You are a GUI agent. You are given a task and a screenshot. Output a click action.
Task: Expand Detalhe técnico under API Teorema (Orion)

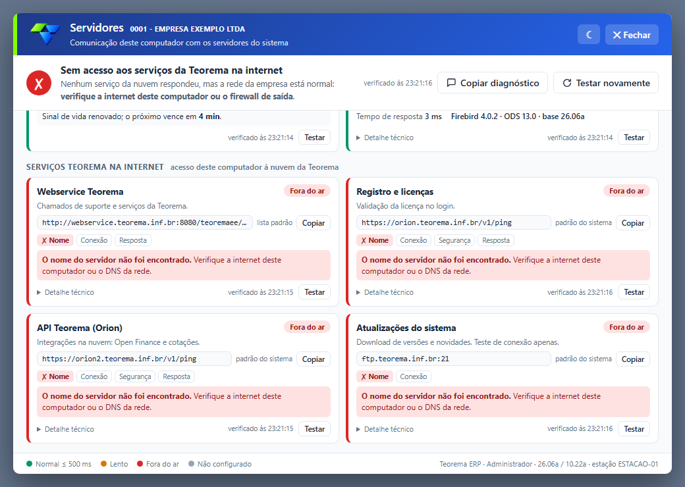coord(65,429)
